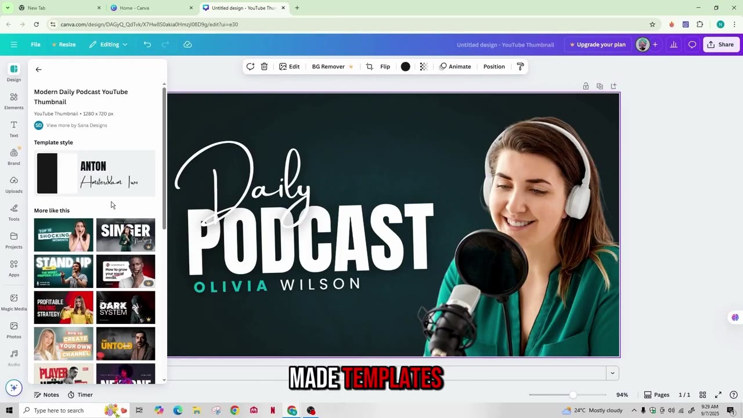Expand the notes dropdown chevron below the canvas

[x=612, y=373]
